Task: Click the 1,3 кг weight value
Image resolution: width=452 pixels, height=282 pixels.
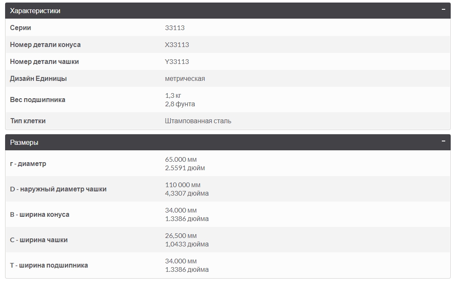Action: click(x=173, y=96)
